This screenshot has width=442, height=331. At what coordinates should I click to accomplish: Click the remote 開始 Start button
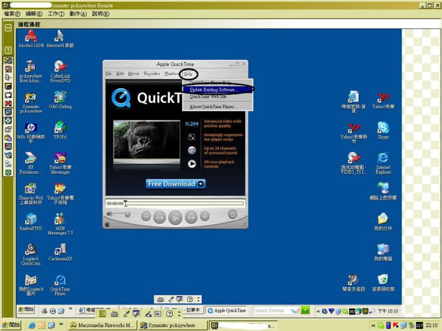click(26, 309)
